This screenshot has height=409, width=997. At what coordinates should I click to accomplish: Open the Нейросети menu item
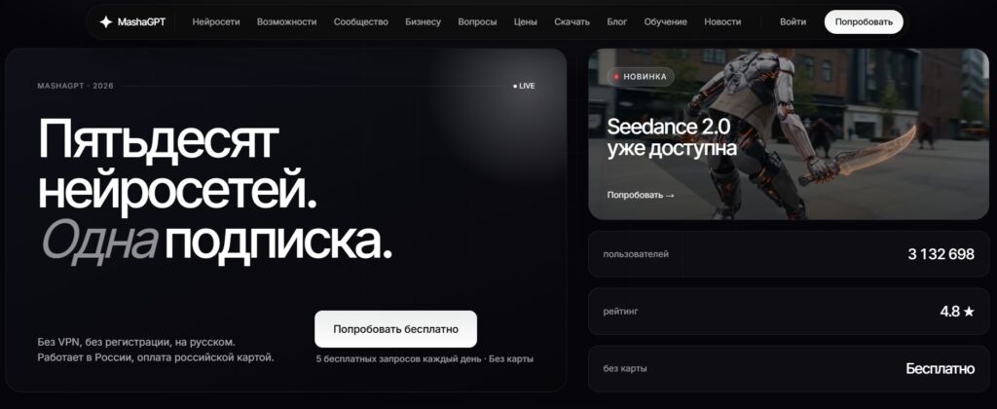click(216, 21)
